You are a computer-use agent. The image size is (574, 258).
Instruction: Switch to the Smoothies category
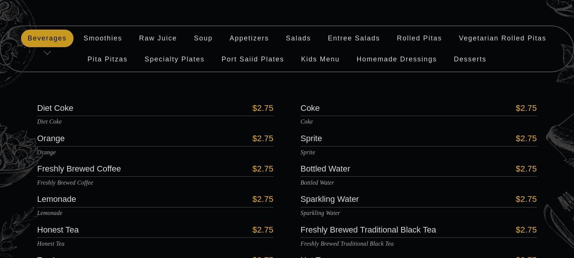point(103,38)
